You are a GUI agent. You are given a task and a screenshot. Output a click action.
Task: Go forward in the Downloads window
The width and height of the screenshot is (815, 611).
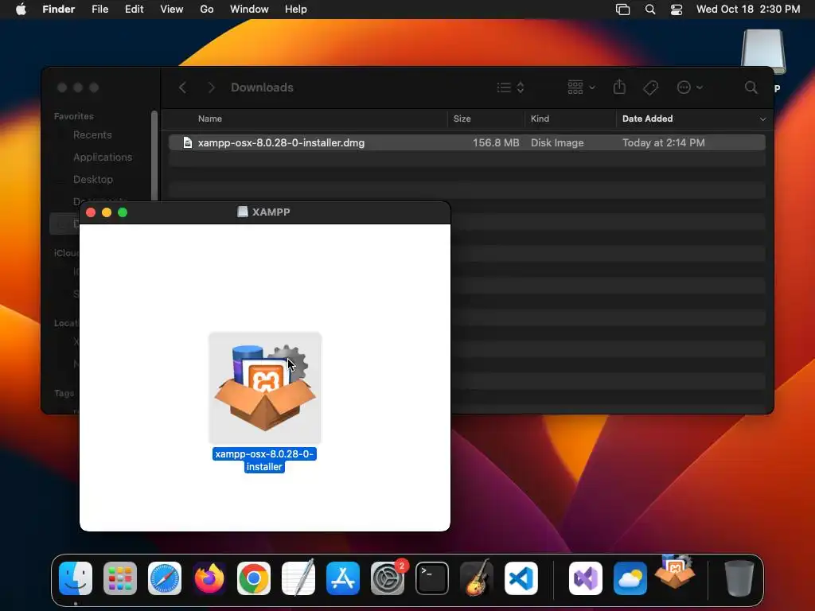[x=211, y=88]
